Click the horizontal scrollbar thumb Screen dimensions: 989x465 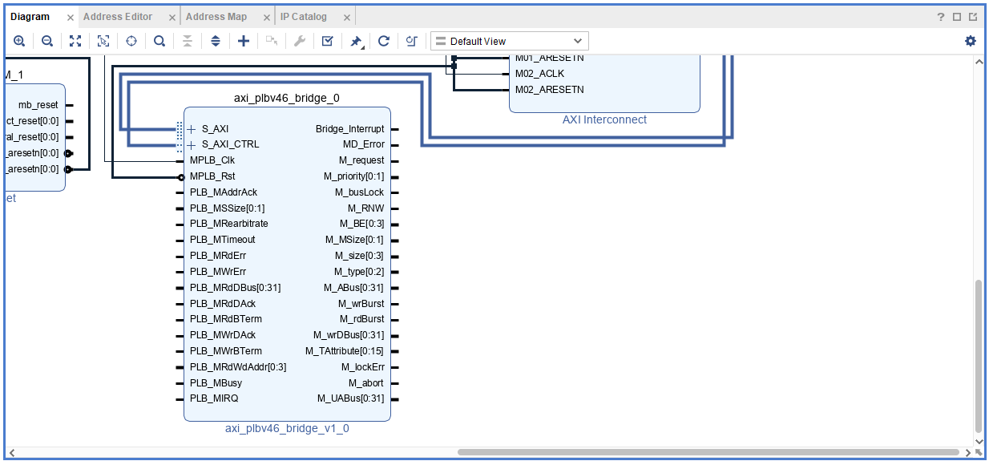click(x=708, y=452)
